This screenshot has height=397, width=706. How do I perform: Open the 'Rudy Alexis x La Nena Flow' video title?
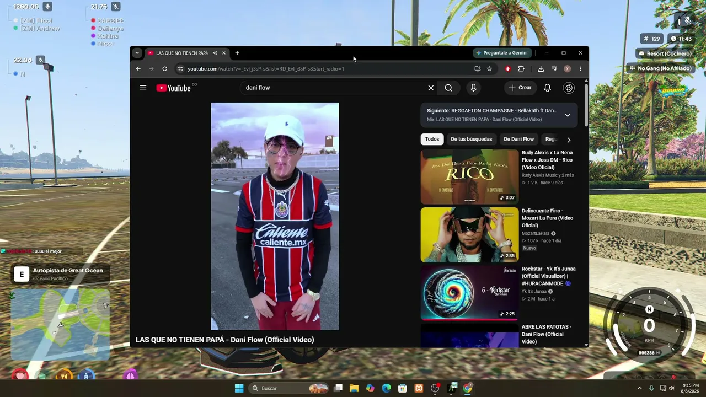[x=547, y=160]
